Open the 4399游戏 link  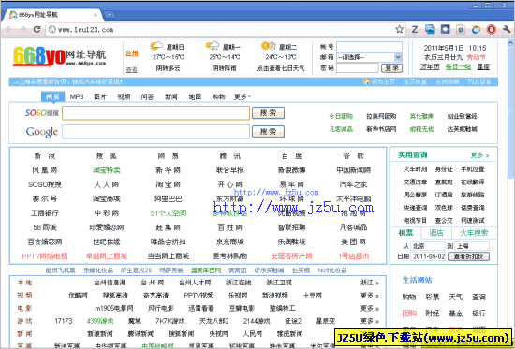coord(100,321)
